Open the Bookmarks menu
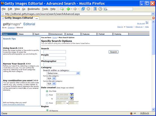Image resolution: width=156 pixels, height=116 pixels. [x=34, y=9]
